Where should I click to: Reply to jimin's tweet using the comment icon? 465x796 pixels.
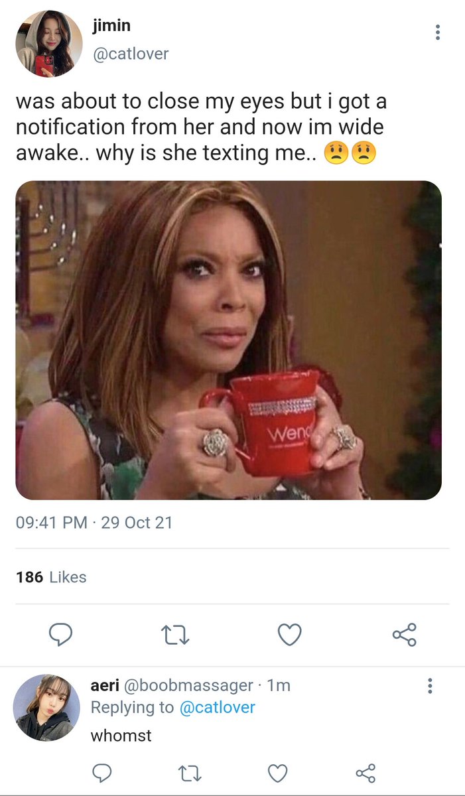[60, 635]
